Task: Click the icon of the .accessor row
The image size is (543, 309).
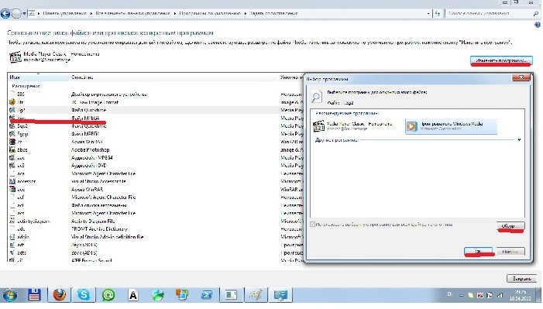Action: (12, 181)
